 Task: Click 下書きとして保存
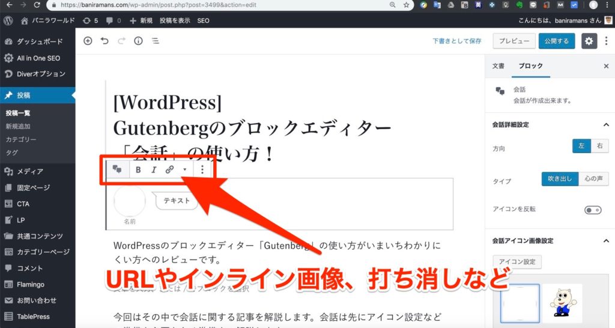tap(457, 41)
